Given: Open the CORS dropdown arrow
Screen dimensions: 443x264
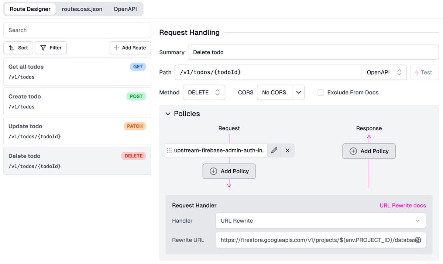Looking at the screenshot, I should (x=299, y=93).
